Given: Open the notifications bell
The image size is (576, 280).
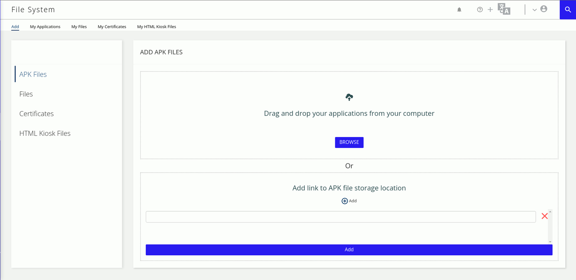Looking at the screenshot, I should tap(459, 10).
